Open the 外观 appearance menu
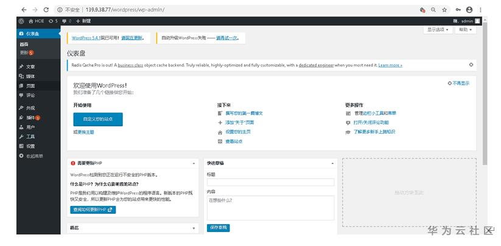This screenshot has height=246, width=501. pos(38,108)
